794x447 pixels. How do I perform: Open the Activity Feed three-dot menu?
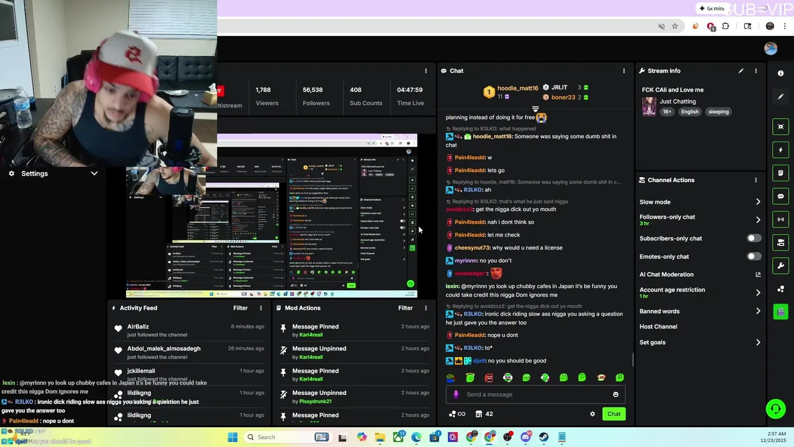[261, 308]
